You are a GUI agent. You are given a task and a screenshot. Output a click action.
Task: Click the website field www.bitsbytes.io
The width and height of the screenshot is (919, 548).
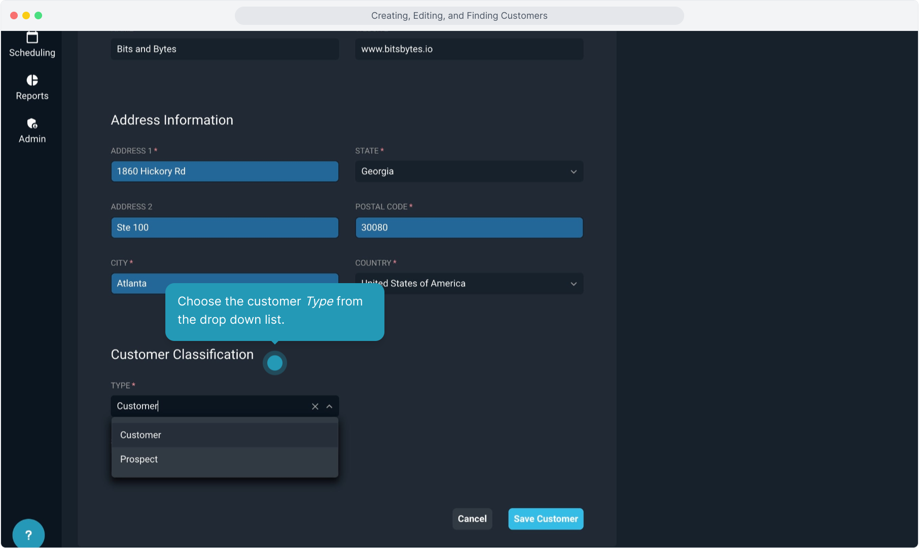[469, 49]
